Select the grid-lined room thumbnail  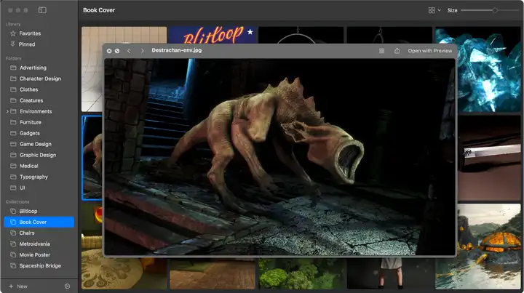click(92, 69)
